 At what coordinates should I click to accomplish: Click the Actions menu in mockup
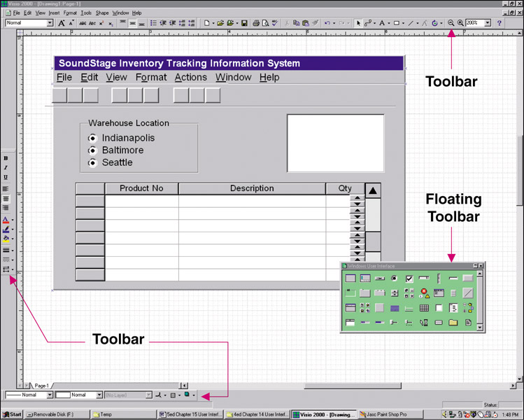191,77
